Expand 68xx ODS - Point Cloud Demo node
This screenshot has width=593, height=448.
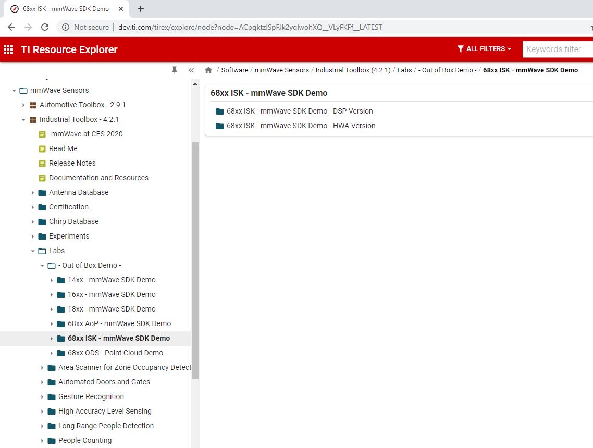pyautogui.click(x=52, y=353)
